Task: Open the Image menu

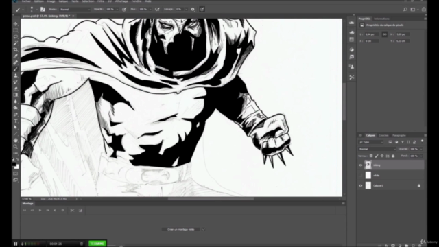Action: tap(51, 1)
